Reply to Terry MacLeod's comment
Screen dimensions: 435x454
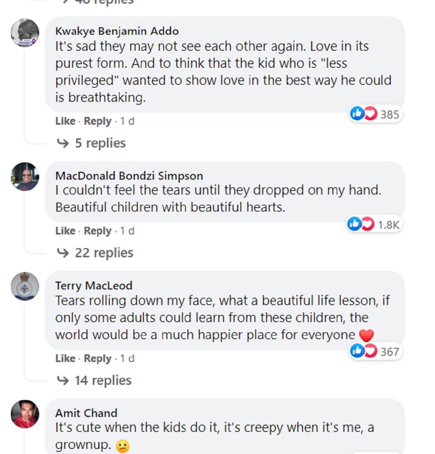98,358
